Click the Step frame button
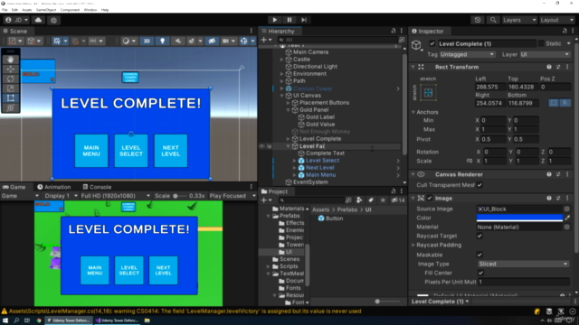 coord(304,20)
